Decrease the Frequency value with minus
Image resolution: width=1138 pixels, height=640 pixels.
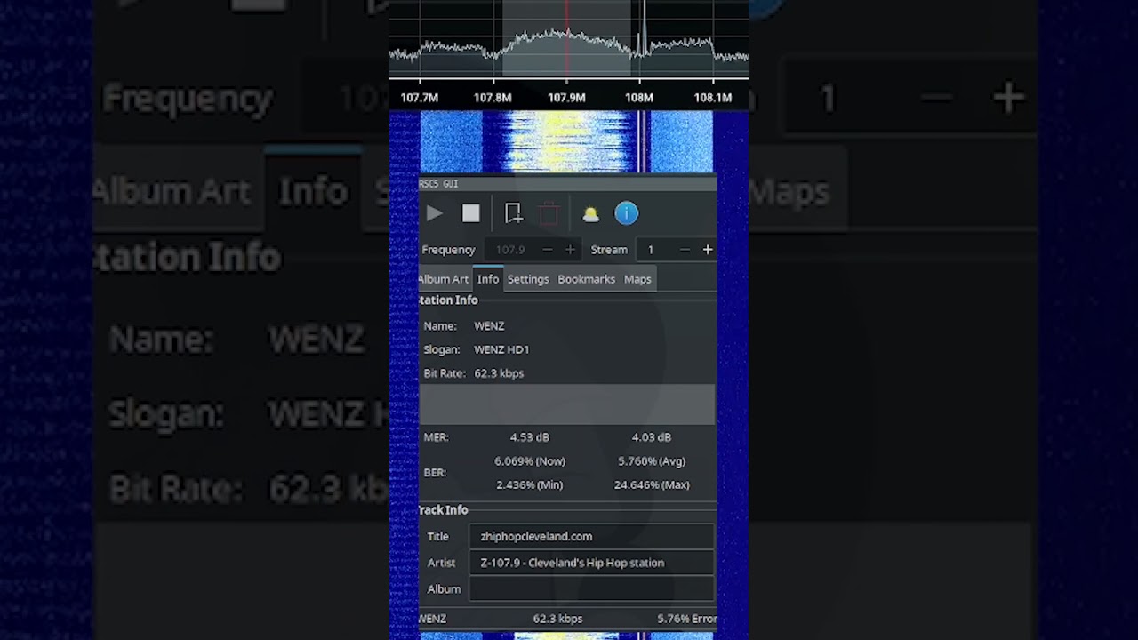[x=547, y=250]
